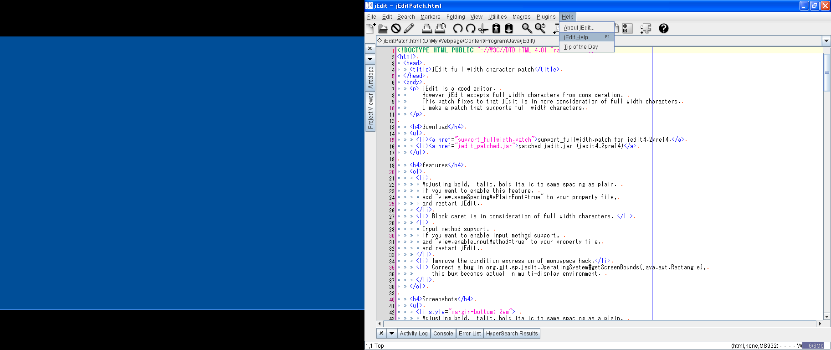
Task: Click the vertical scrollbar thumb
Action: (827, 72)
